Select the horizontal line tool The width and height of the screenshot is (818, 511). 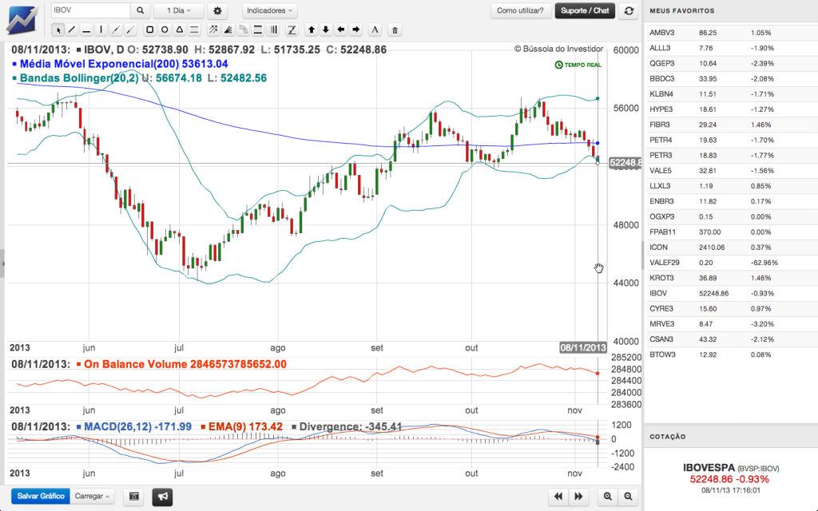click(x=86, y=30)
